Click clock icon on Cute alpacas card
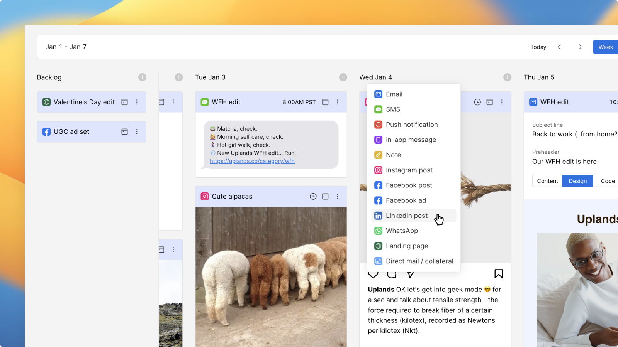This screenshot has height=347, width=618. [313, 197]
